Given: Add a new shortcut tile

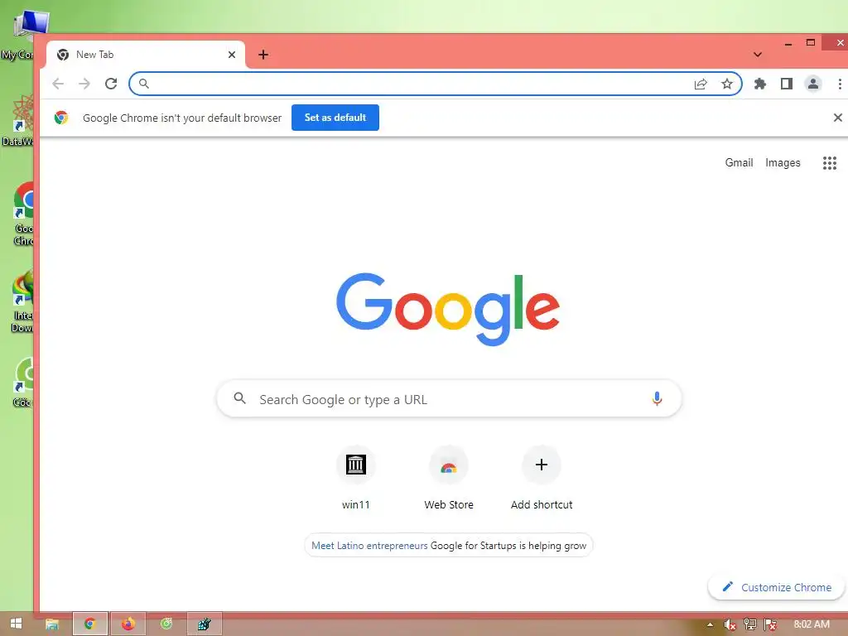Looking at the screenshot, I should (542, 478).
